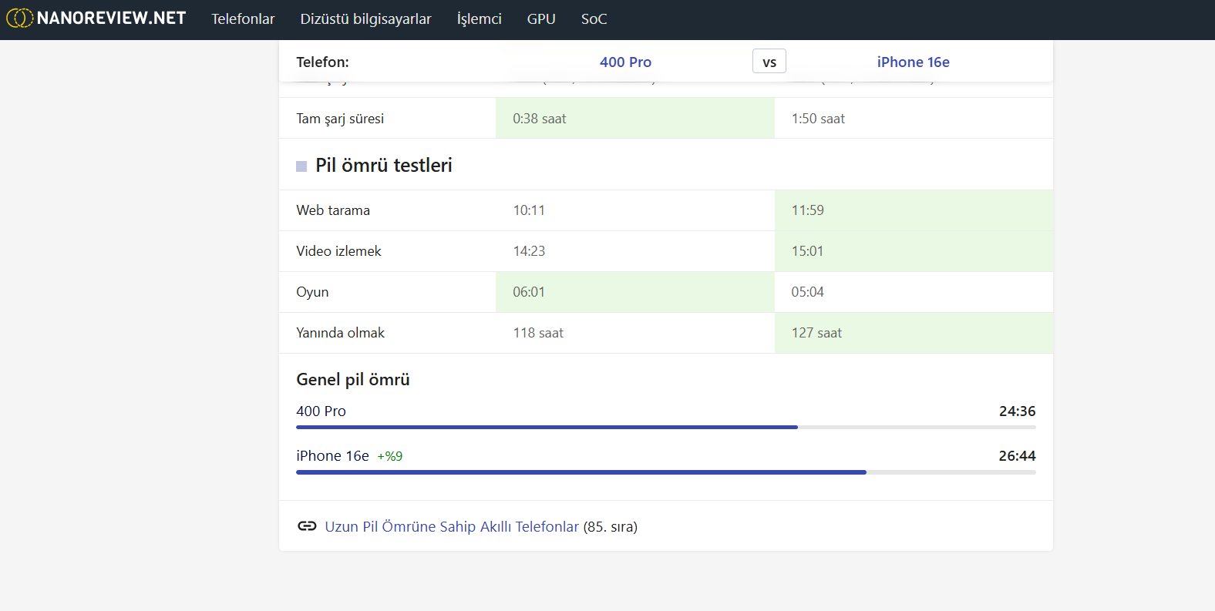The height and width of the screenshot is (611, 1215).
Task: Click the iPhone 16e battery life progress bar
Action: pyautogui.click(x=666, y=472)
